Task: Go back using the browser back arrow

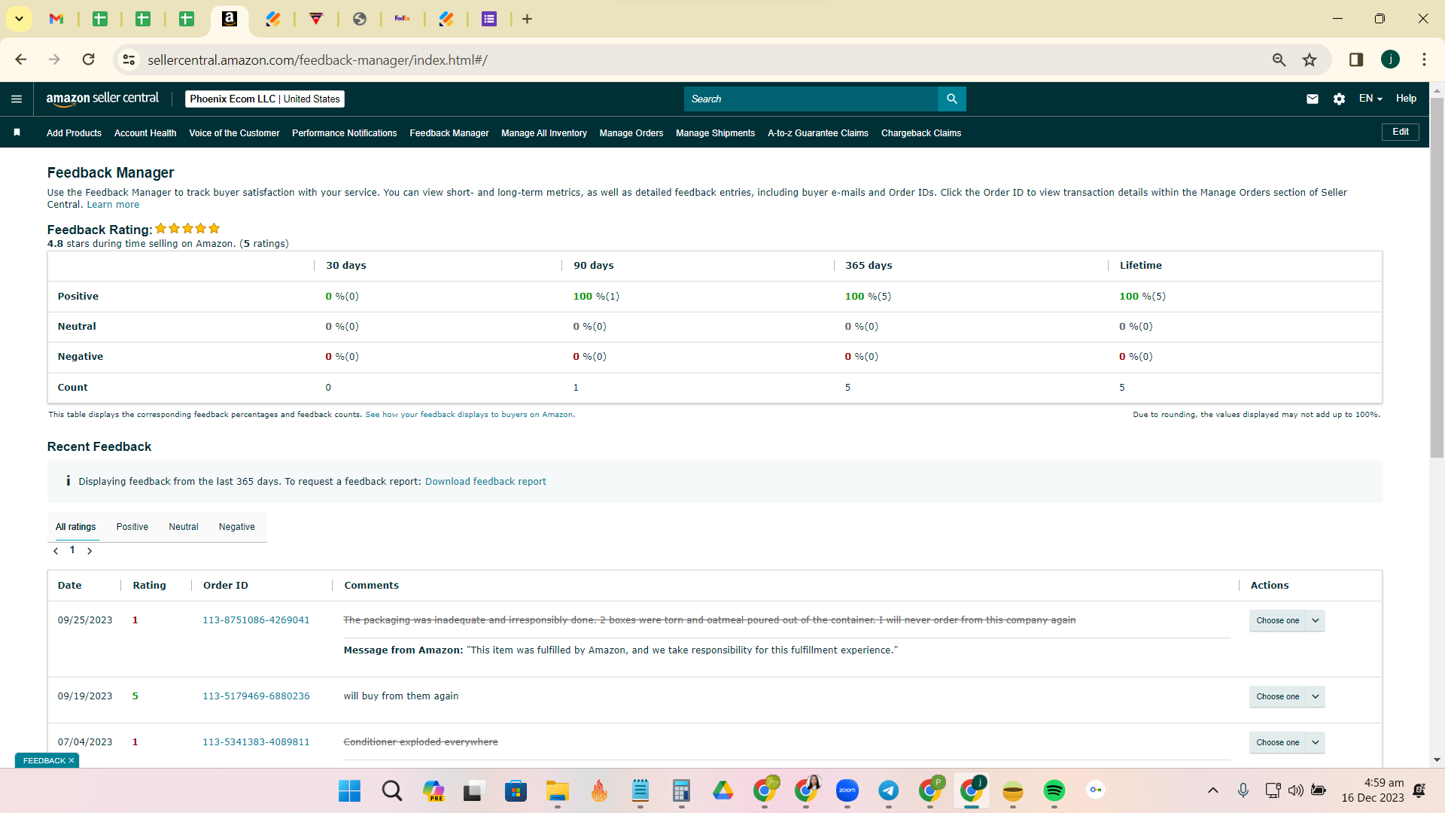Action: point(21,59)
